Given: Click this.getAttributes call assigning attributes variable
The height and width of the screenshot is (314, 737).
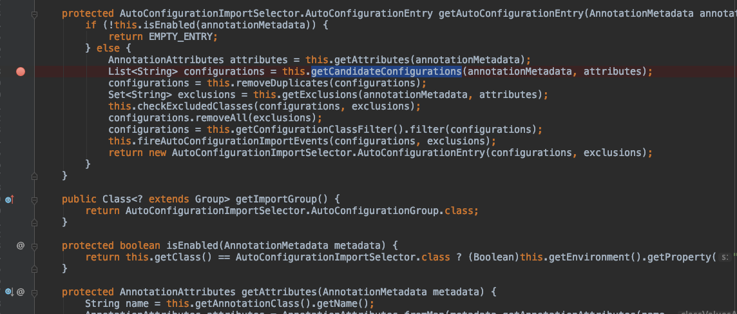Looking at the screenshot, I should coord(357,60).
